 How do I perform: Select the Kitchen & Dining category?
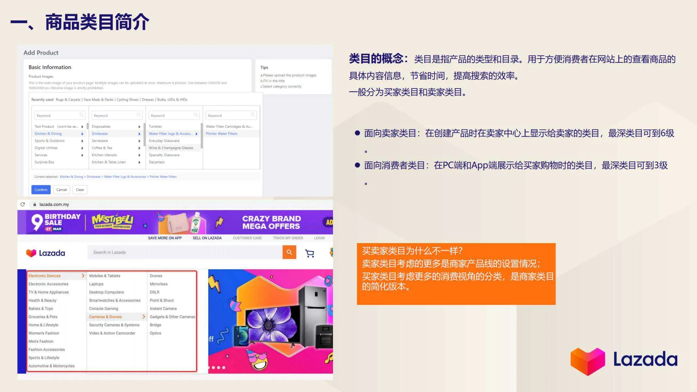[48, 133]
